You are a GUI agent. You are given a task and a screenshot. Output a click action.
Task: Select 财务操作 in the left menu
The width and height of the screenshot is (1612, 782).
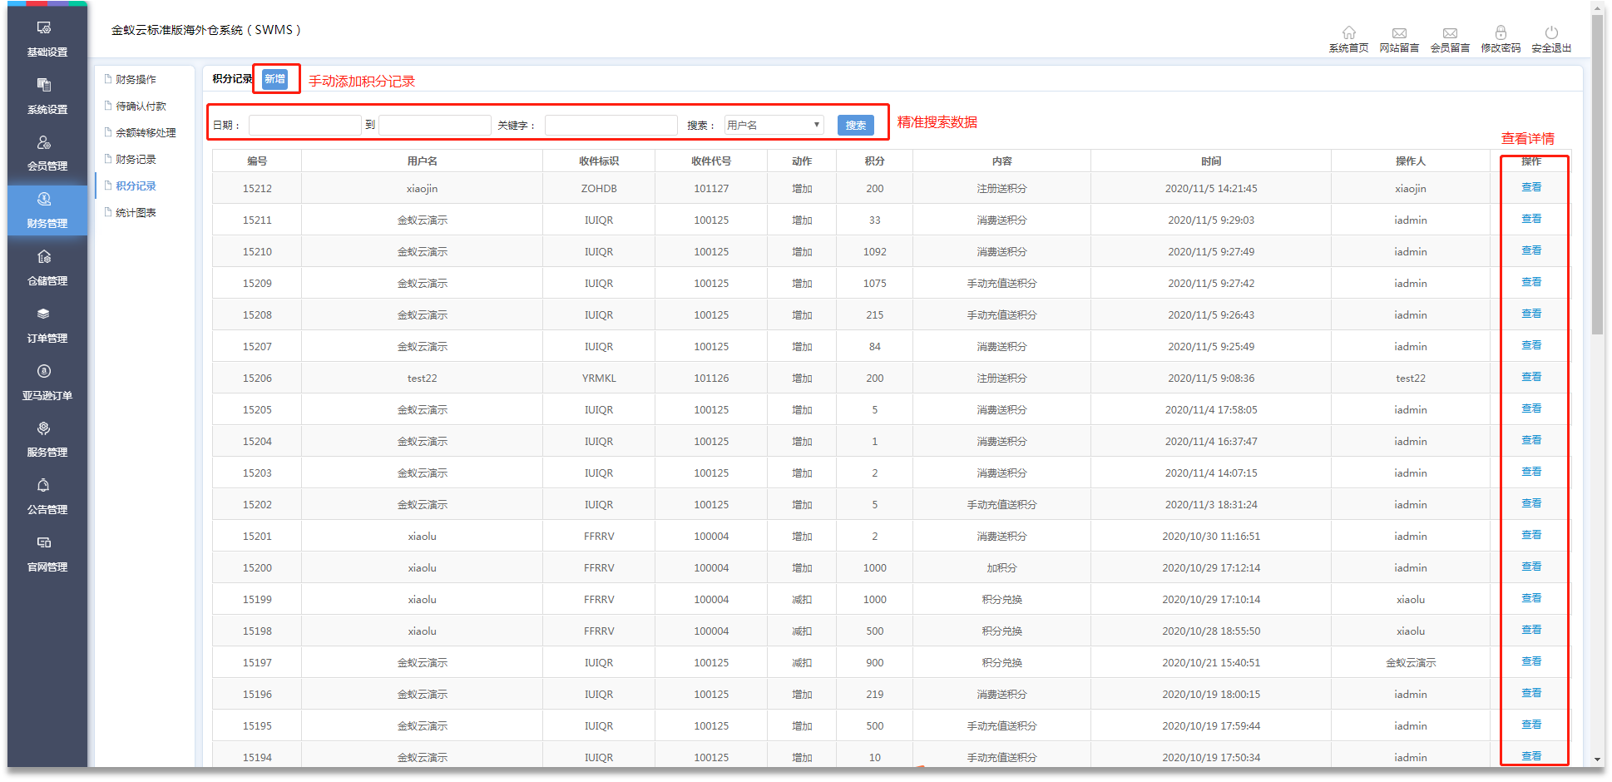point(136,80)
